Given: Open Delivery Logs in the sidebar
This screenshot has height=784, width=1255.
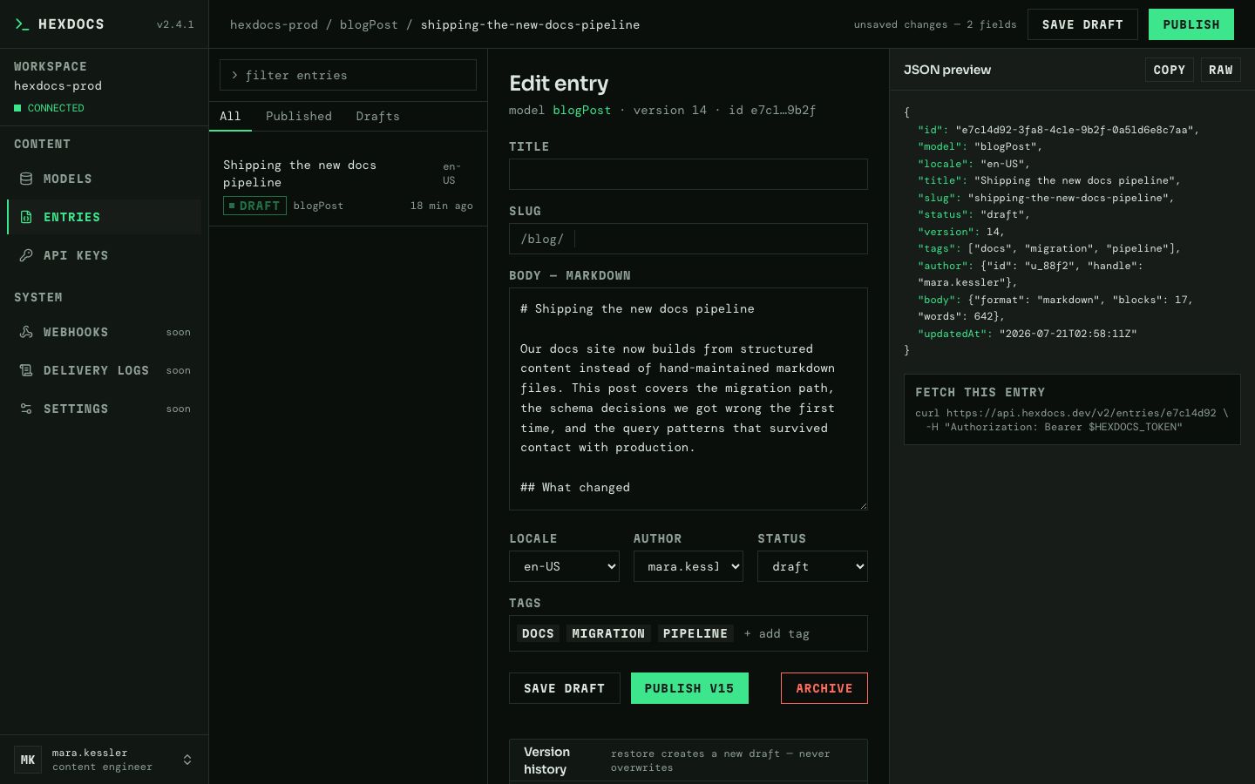Looking at the screenshot, I should point(105,370).
